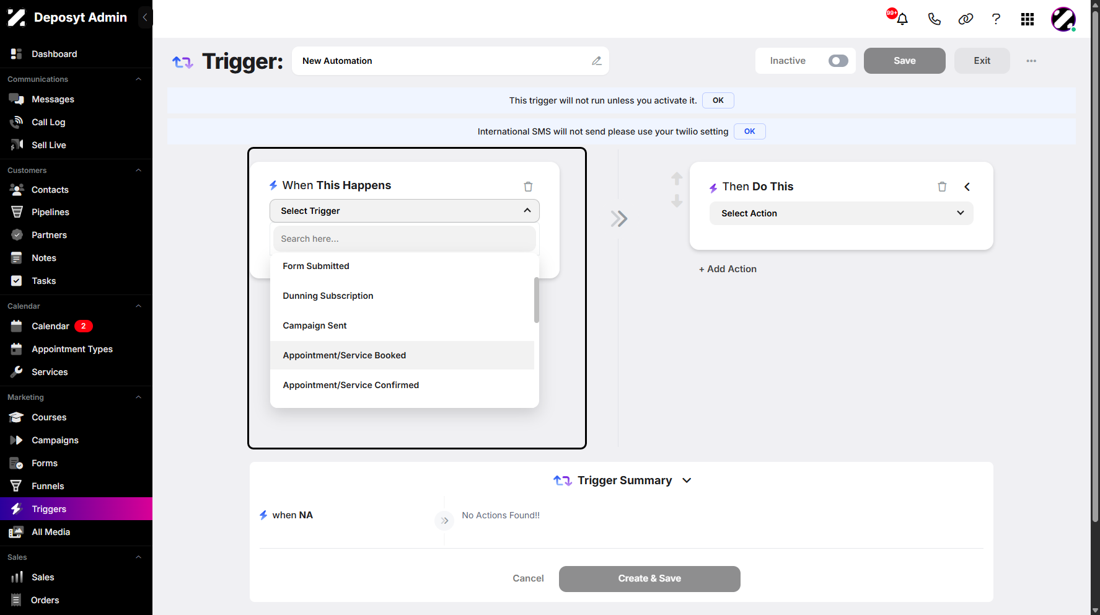Delete the Then Do This block
The width and height of the screenshot is (1100, 615).
pos(942,187)
